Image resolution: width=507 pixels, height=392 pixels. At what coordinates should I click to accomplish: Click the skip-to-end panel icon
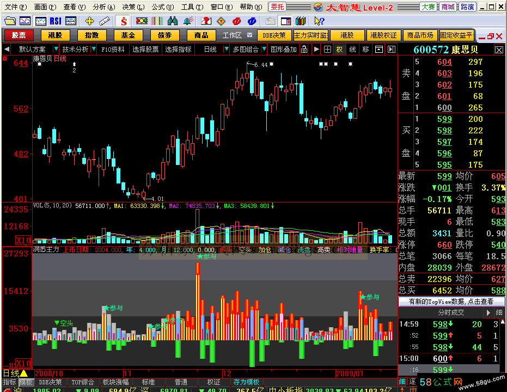coord(392,50)
